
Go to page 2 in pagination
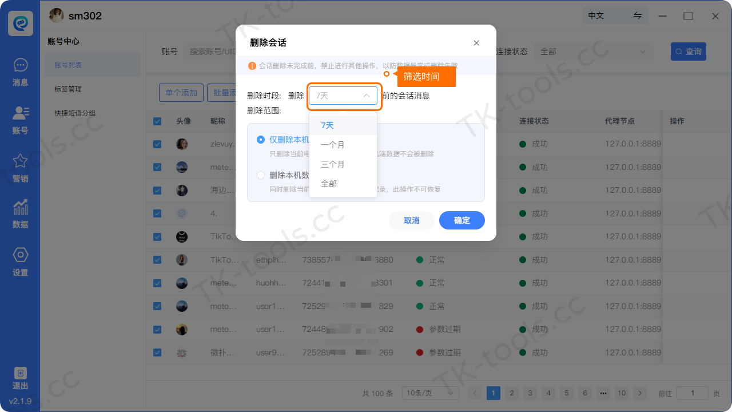pyautogui.click(x=512, y=393)
